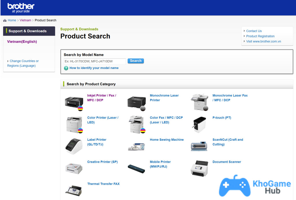The height and width of the screenshot is (200, 296).
Task: Open the Product Registration link
Action: click(260, 36)
